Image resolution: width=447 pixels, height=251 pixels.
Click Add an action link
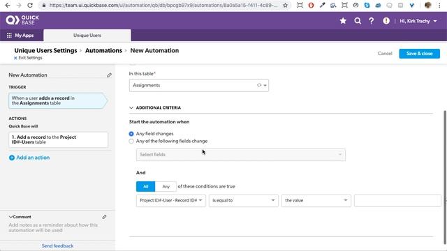[x=33, y=158]
